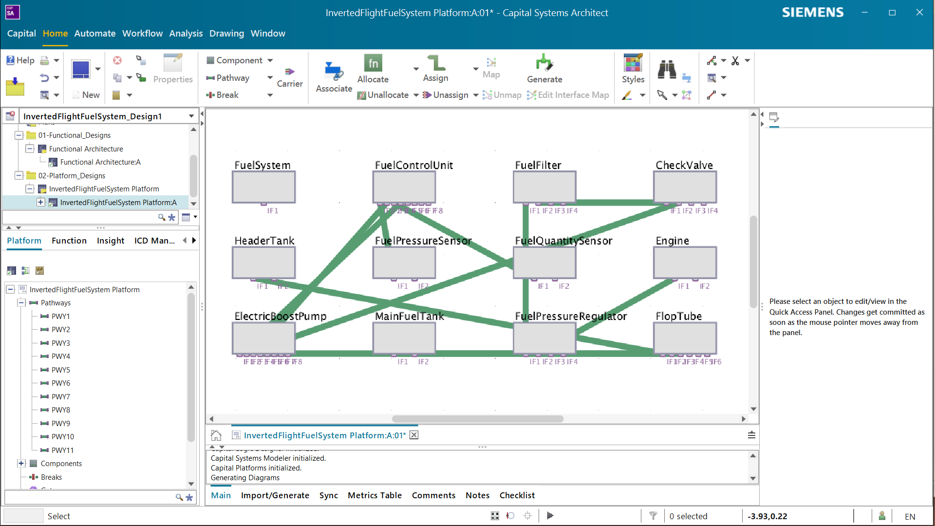Viewport: 935px width, 526px height.
Task: Open the Drawing menu
Action: (226, 34)
